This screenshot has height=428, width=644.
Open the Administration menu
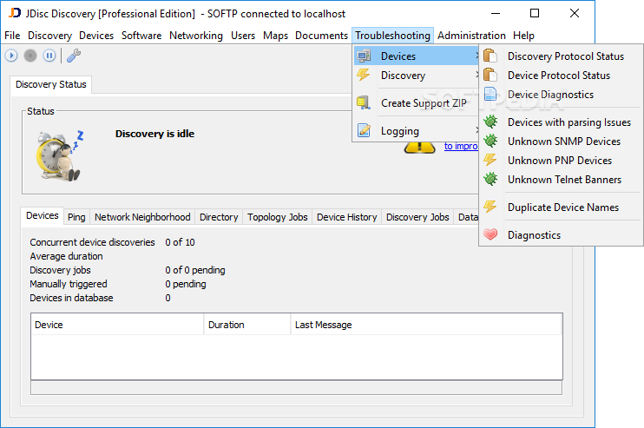[471, 36]
